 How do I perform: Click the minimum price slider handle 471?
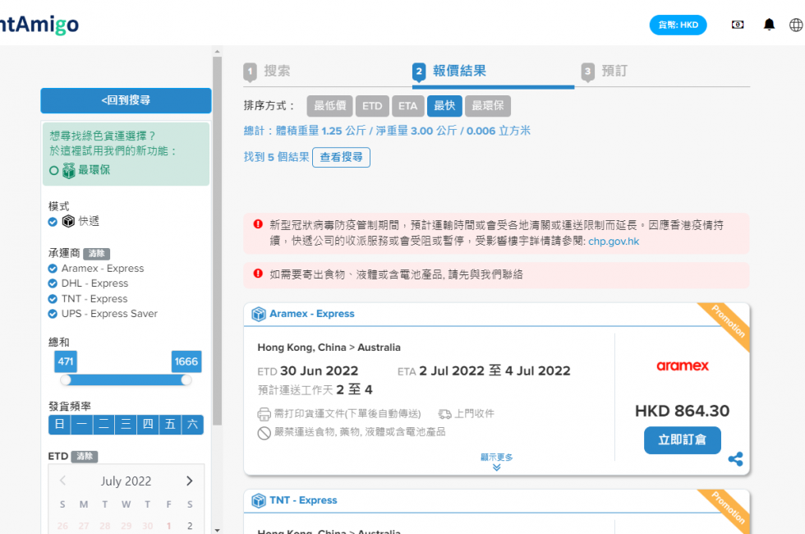click(66, 380)
